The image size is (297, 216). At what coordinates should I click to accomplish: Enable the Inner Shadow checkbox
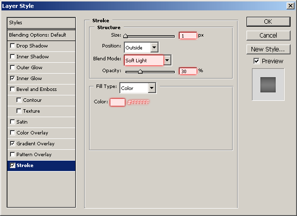(x=12, y=56)
